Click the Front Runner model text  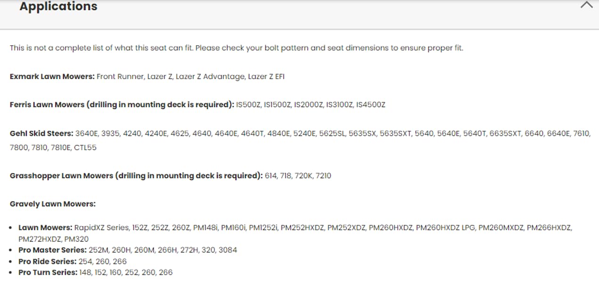point(120,76)
